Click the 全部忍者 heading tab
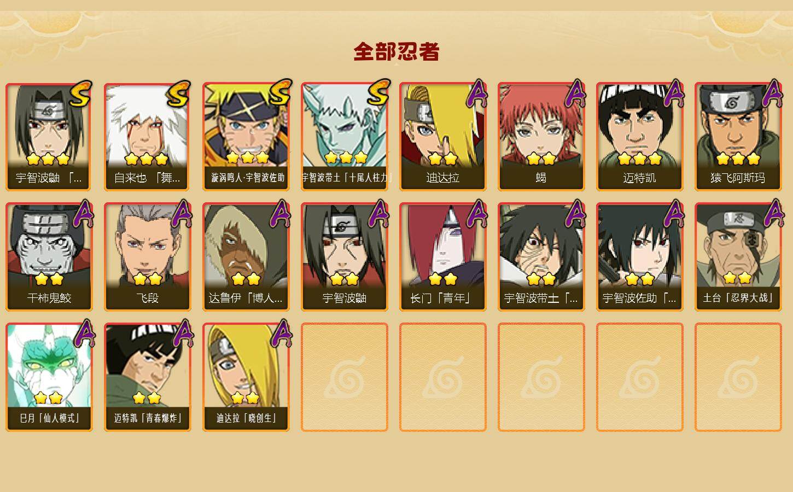Image resolution: width=793 pixels, height=492 pixels. click(397, 52)
